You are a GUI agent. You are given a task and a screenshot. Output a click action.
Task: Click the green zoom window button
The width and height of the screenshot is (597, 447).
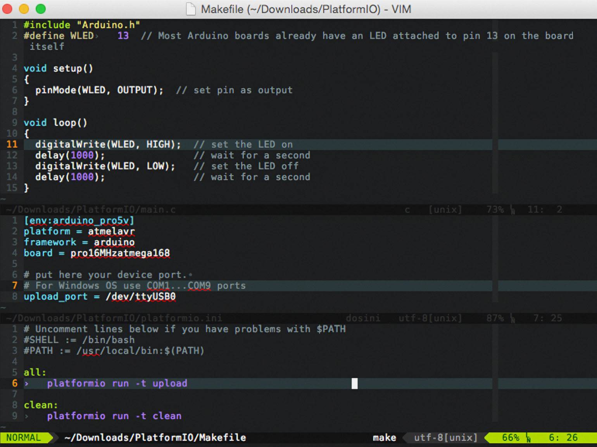pos(40,9)
